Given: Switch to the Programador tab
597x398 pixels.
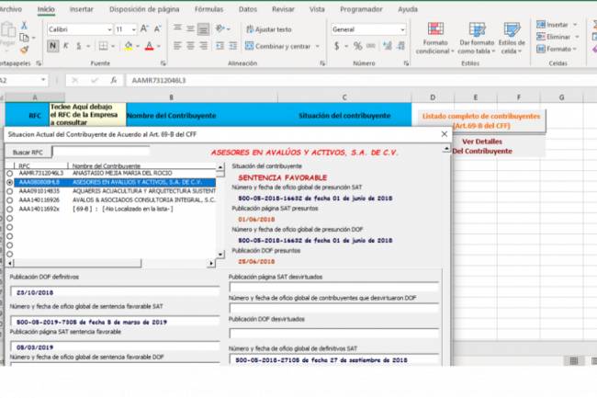Looking at the screenshot, I should 361,8.
